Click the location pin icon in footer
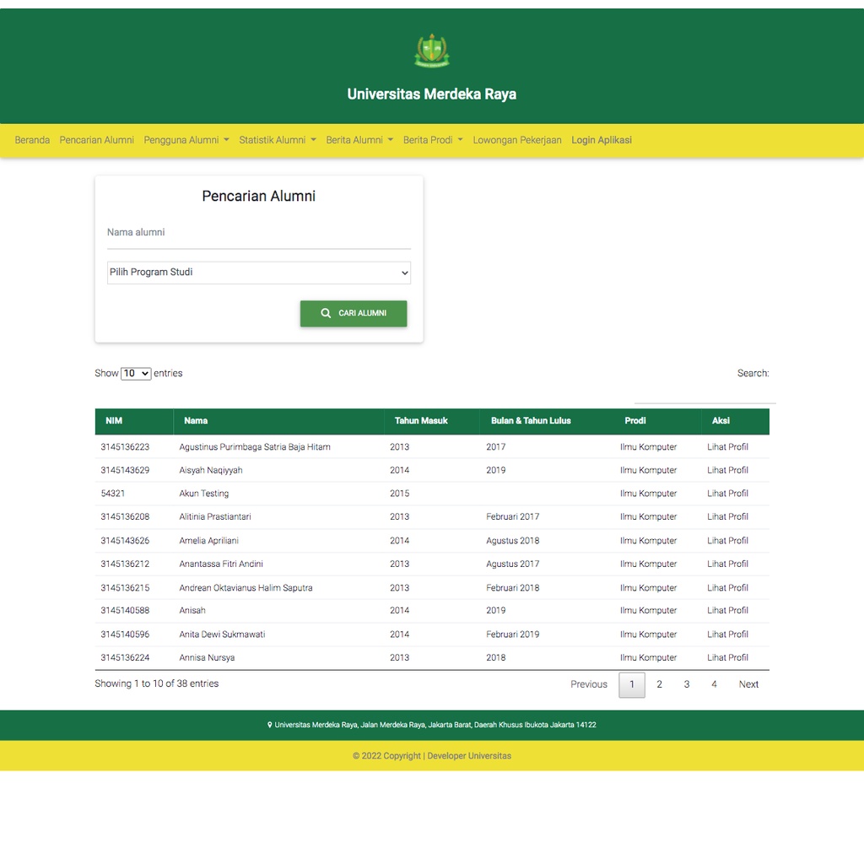Image resolution: width=864 pixels, height=864 pixels. (269, 725)
